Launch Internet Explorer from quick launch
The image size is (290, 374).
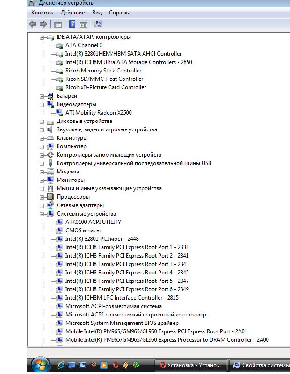point(61,365)
